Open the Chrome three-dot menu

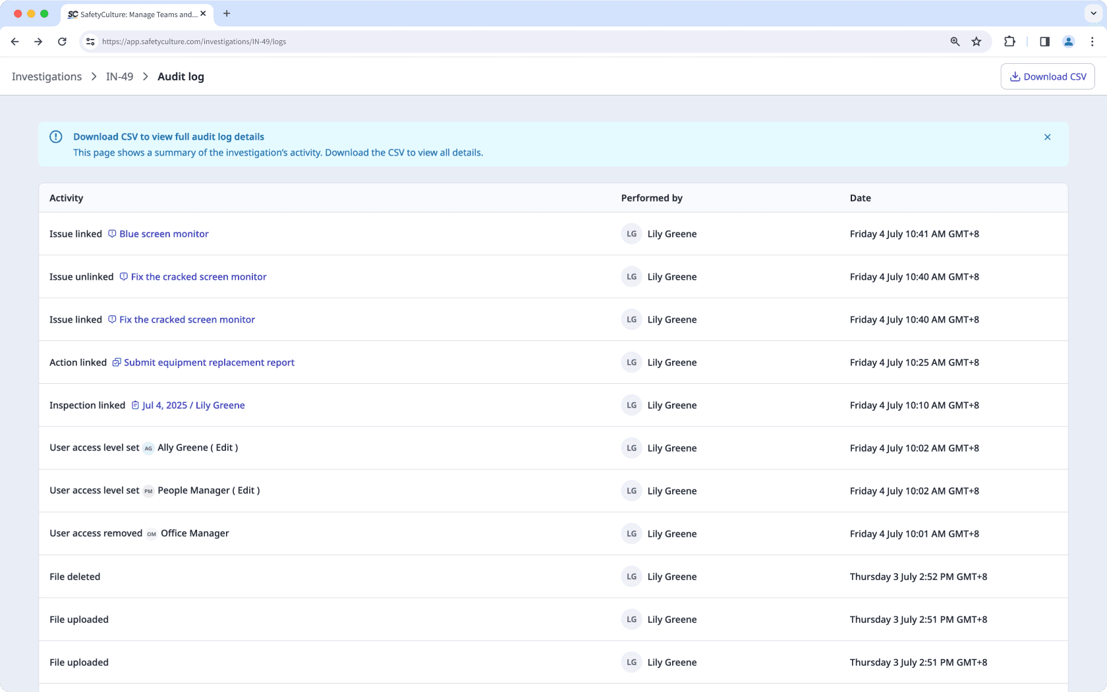click(1092, 41)
